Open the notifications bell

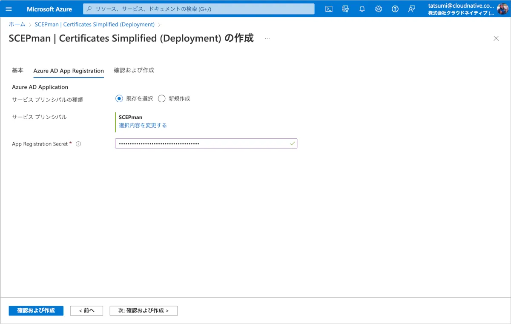[362, 9]
